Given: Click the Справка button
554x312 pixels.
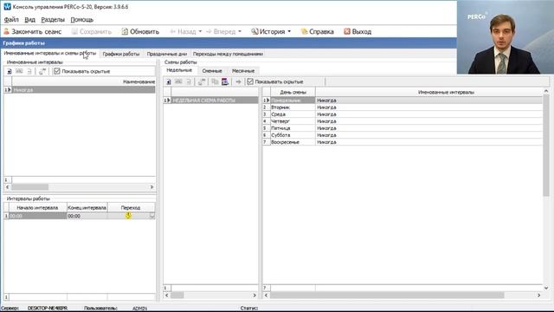Looking at the screenshot, I should pos(318,31).
